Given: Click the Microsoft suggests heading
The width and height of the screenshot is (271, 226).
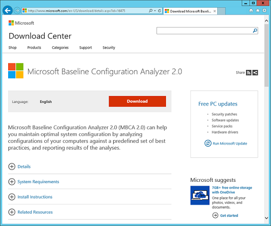Looking at the screenshot, I should click(213, 180).
